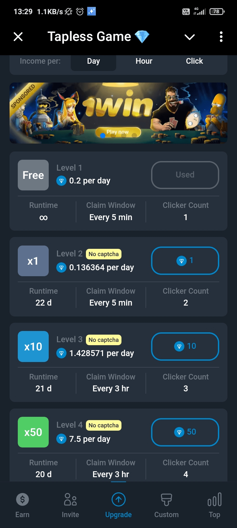Switch income display to Click
This screenshot has width=237, height=528.
click(194, 61)
